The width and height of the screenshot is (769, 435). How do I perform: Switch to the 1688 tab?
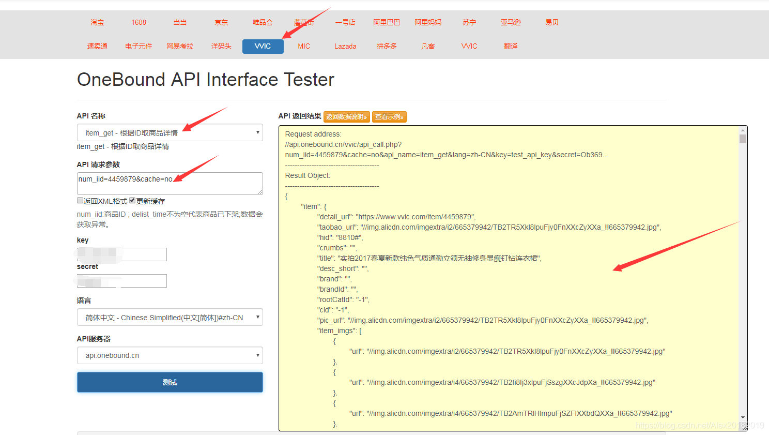coord(139,23)
